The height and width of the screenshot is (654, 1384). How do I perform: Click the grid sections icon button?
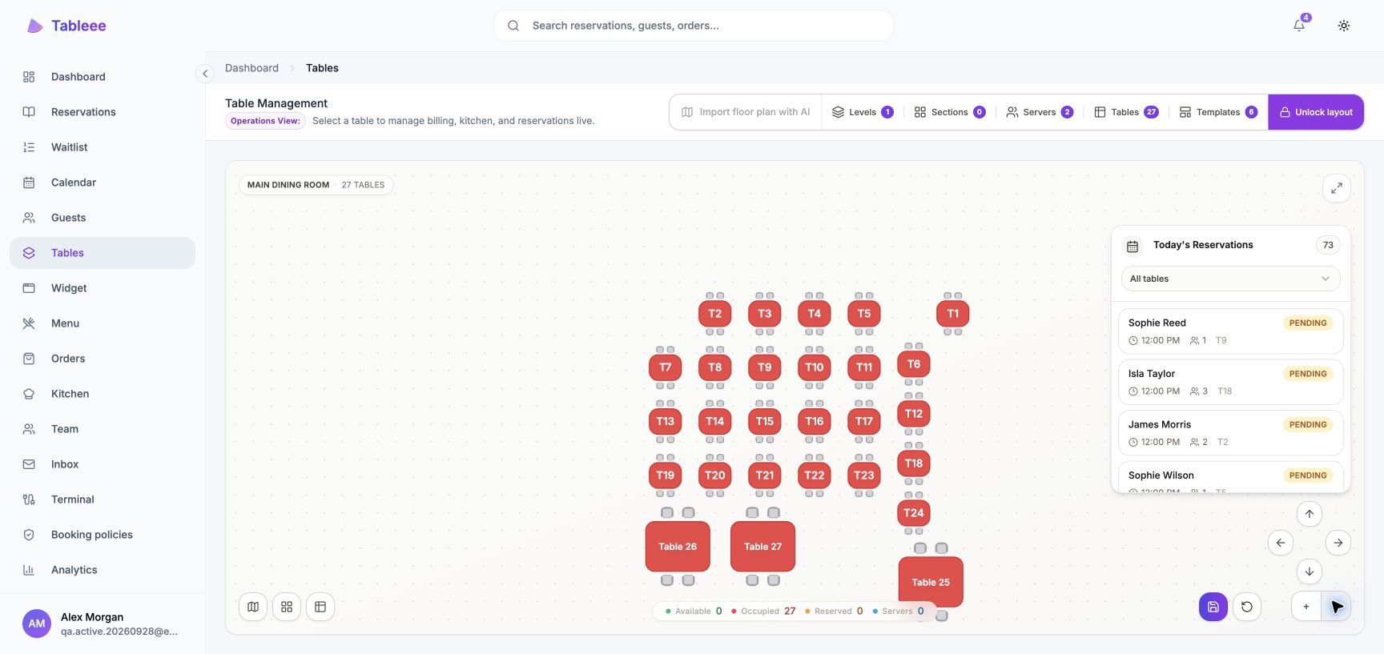pos(287,607)
